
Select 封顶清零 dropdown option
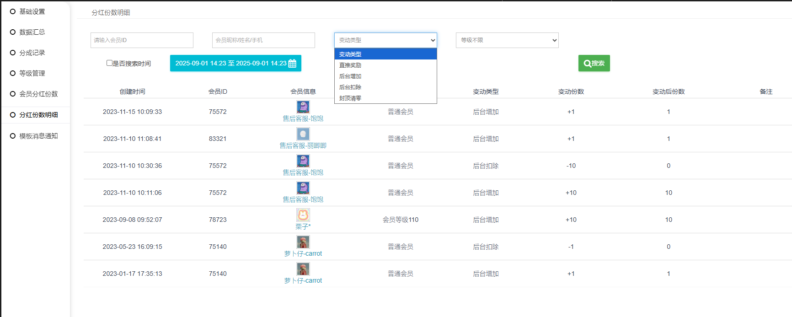tap(350, 98)
